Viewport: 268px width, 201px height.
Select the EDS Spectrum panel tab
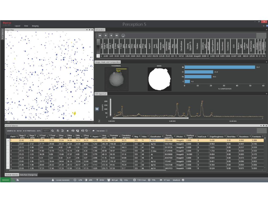click(101, 94)
